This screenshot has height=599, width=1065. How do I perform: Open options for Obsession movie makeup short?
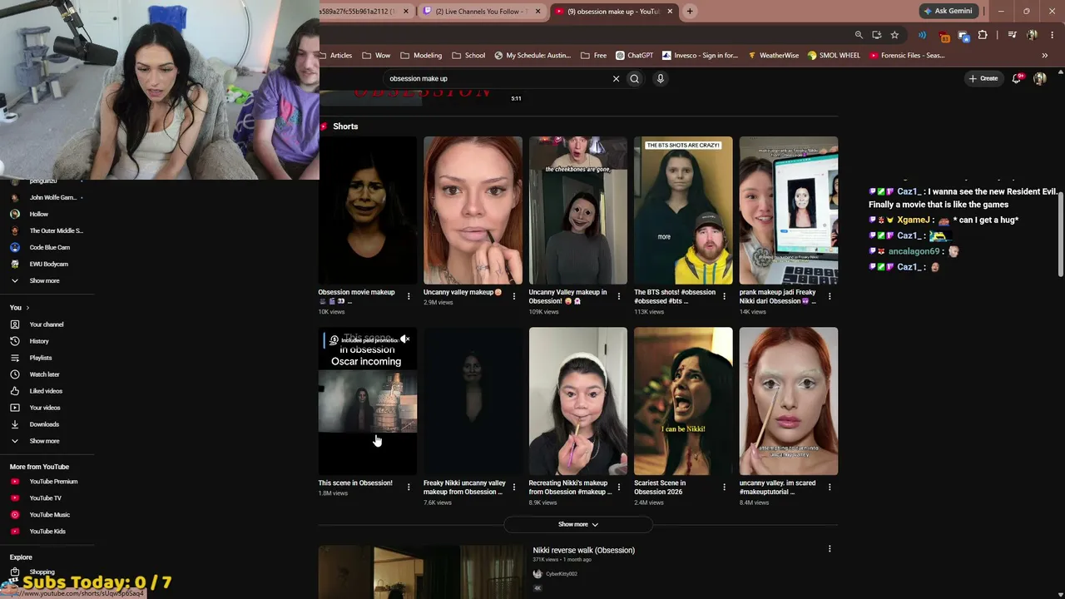pos(409,296)
